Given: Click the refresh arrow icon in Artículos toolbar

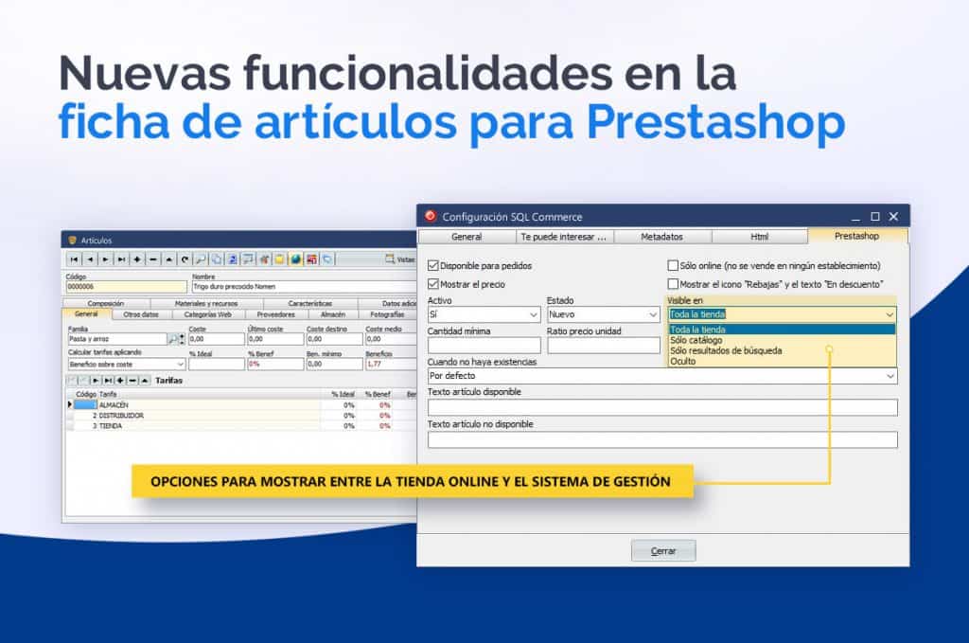Looking at the screenshot, I should (x=185, y=259).
